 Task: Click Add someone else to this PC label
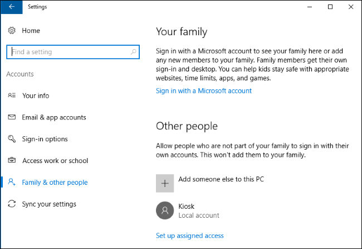point(221,179)
